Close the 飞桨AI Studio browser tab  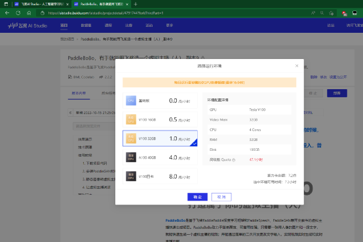point(67,4)
